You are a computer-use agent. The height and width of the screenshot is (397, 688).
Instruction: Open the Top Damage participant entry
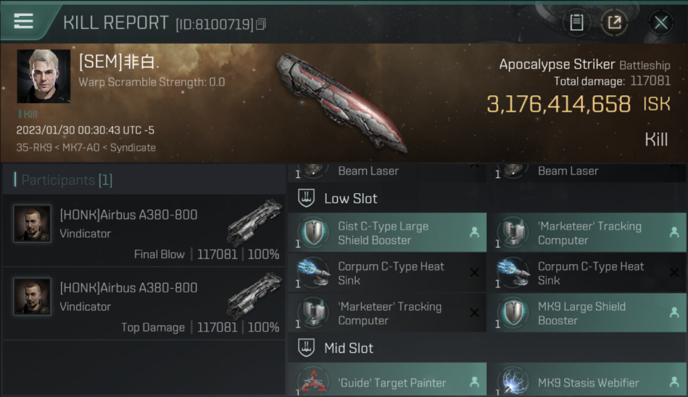coord(144,304)
